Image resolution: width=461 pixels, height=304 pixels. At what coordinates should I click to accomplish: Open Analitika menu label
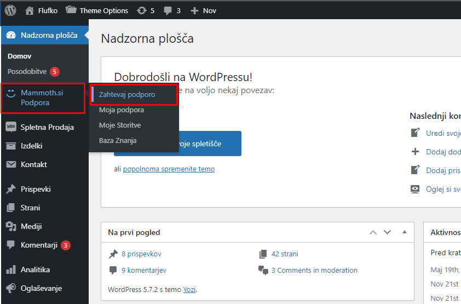point(35,269)
